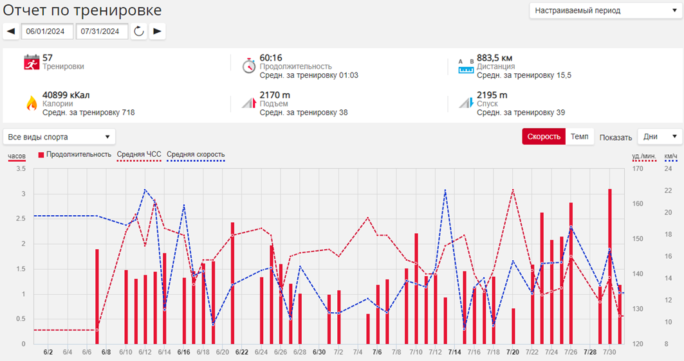Click the running workouts calendar icon

coord(32,62)
